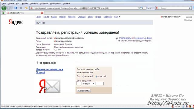The image size is (194, 109).
Task: Open the Видео link
Action: (98, 17)
